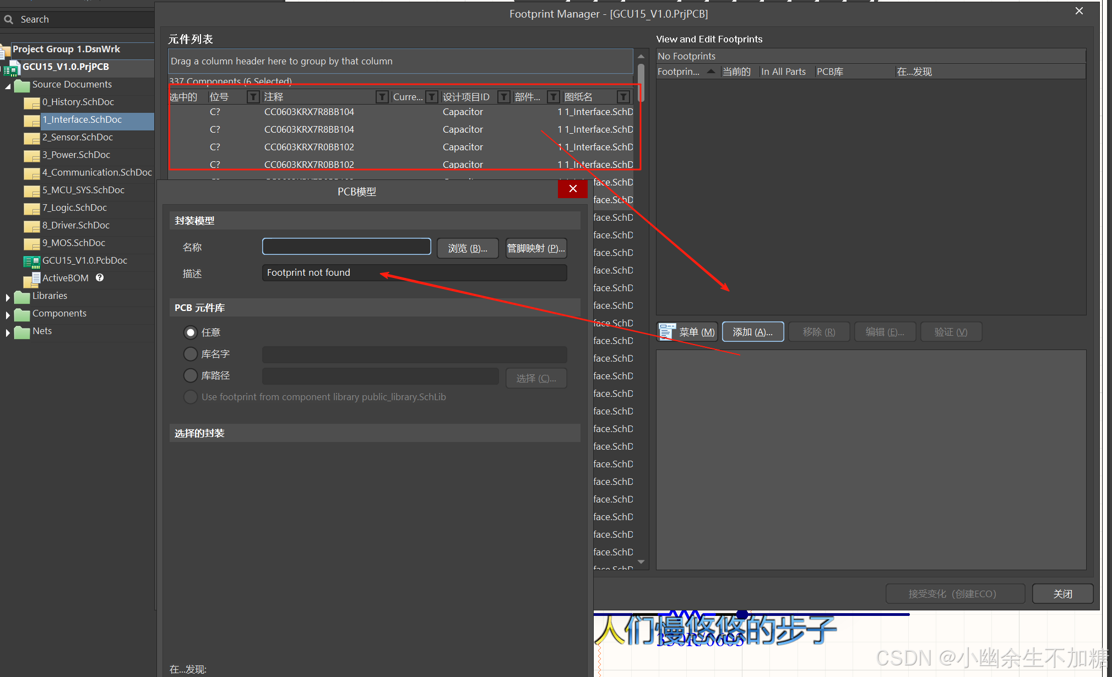Open filter icon of 图纸名 column
The width and height of the screenshot is (1112, 677).
[623, 97]
